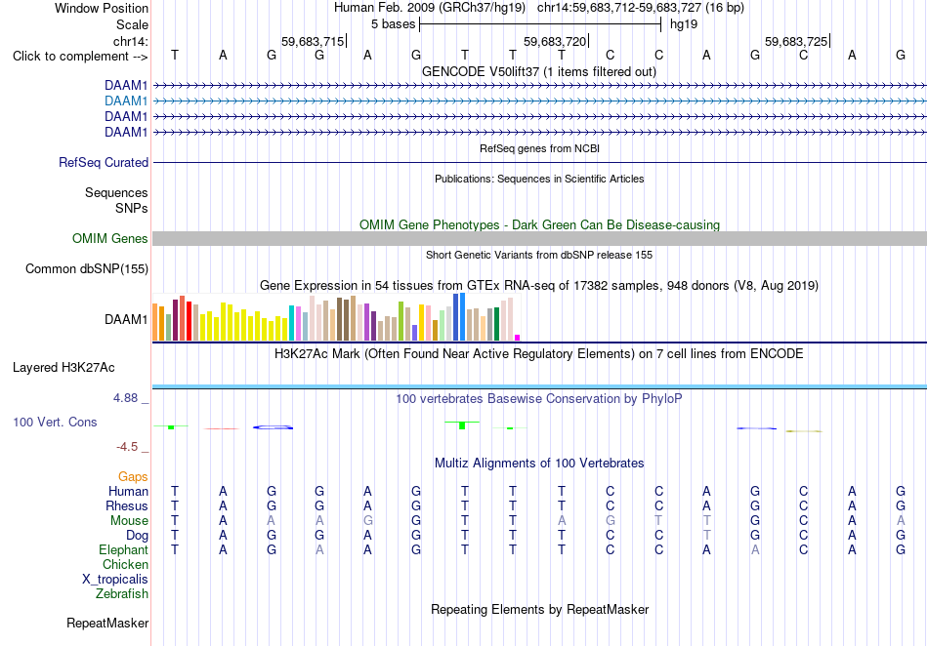This screenshot has width=928, height=646.
Task: Click the OMIM Gene Phenotypes track title
Action: 540,225
